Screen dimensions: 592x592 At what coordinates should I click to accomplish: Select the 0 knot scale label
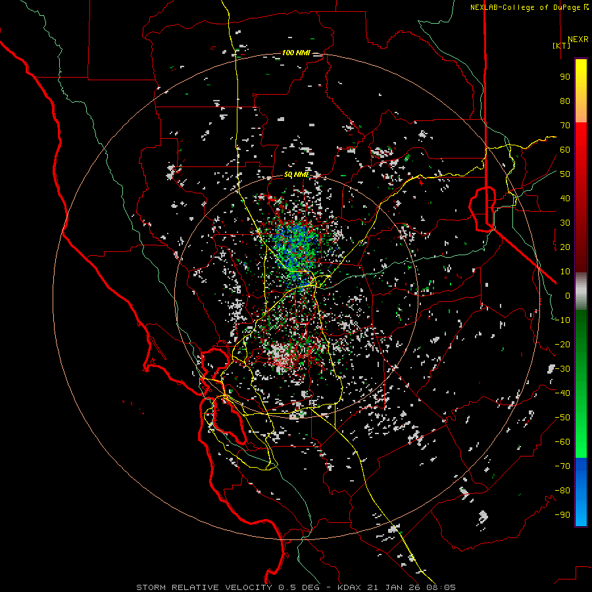tap(568, 295)
